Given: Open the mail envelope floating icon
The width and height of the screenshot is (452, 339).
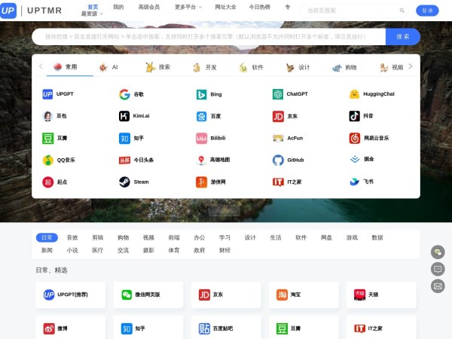Looking at the screenshot, I should 438,286.
